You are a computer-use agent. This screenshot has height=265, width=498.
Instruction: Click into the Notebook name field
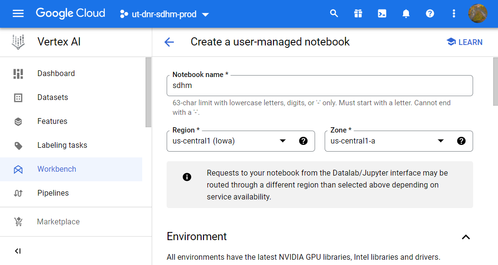[x=319, y=86]
